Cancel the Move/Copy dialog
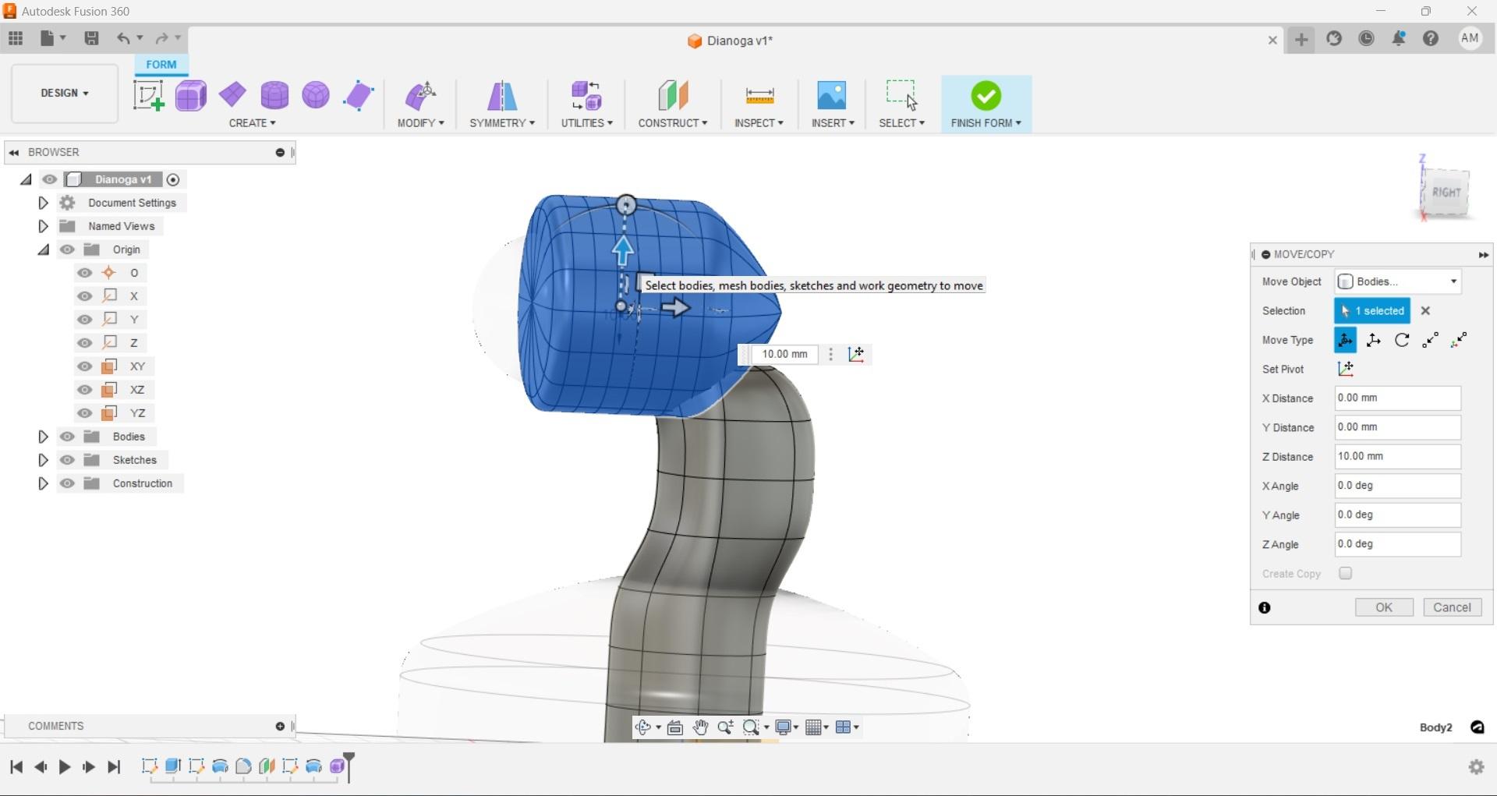This screenshot has height=796, width=1497. [x=1453, y=607]
